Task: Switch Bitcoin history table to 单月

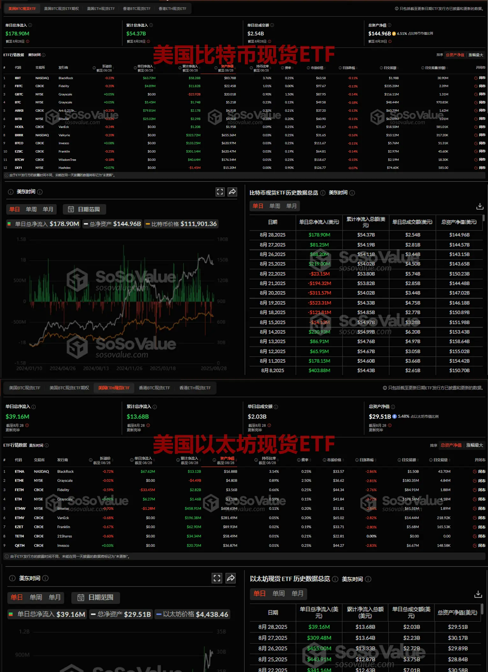Action: point(291,206)
